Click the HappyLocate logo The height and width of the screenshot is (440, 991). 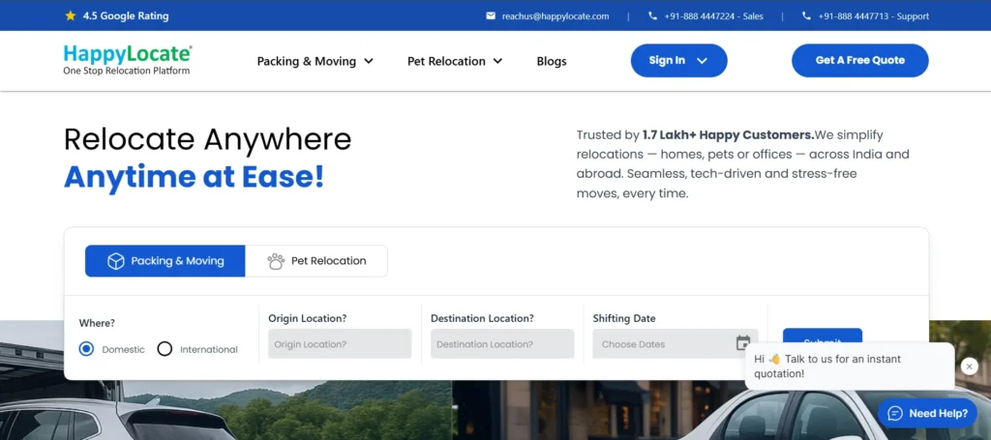coord(127,60)
